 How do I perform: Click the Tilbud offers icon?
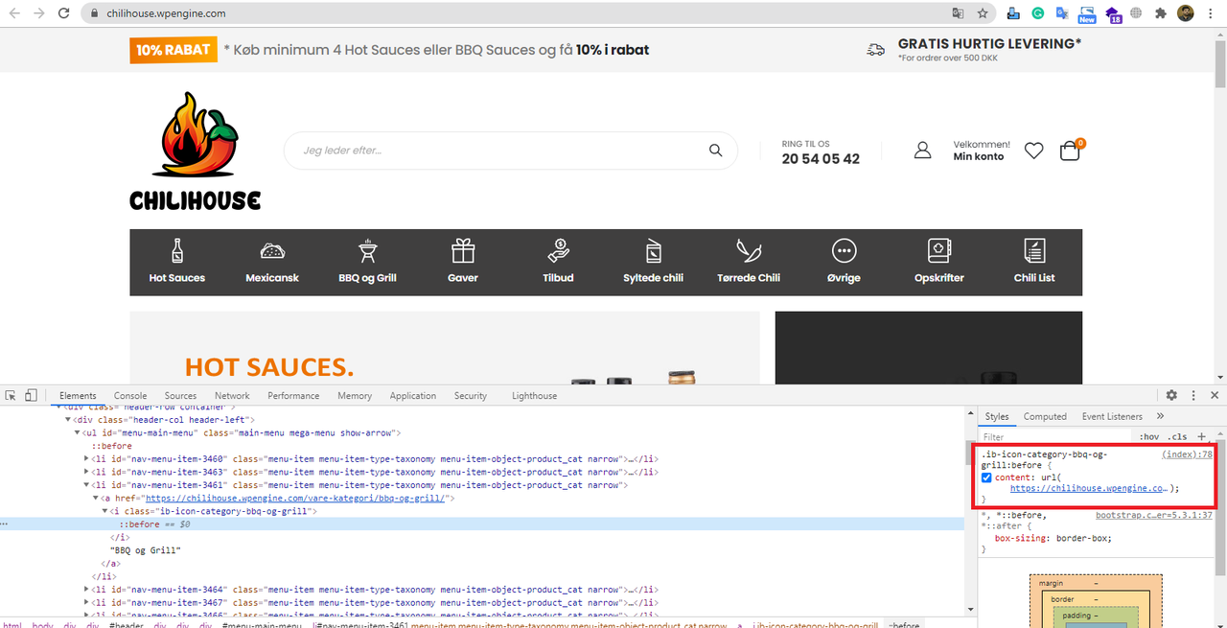[558, 251]
